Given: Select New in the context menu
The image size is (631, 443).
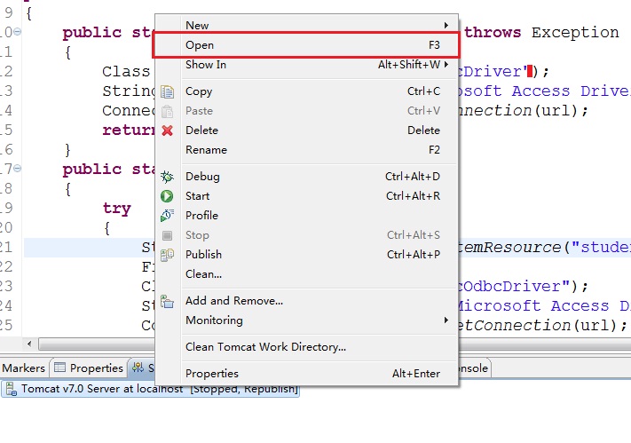Looking at the screenshot, I should (306, 26).
